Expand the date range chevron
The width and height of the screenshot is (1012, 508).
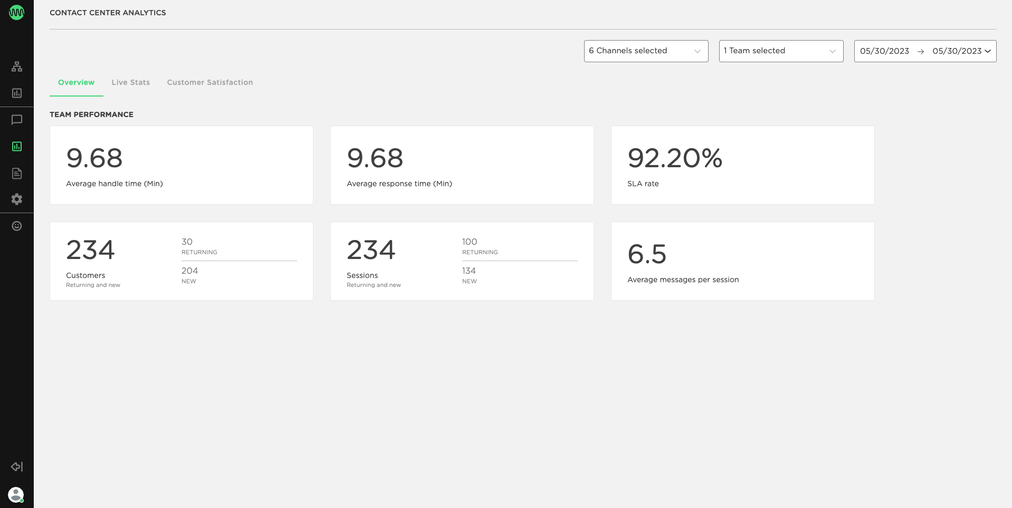pyautogui.click(x=988, y=51)
